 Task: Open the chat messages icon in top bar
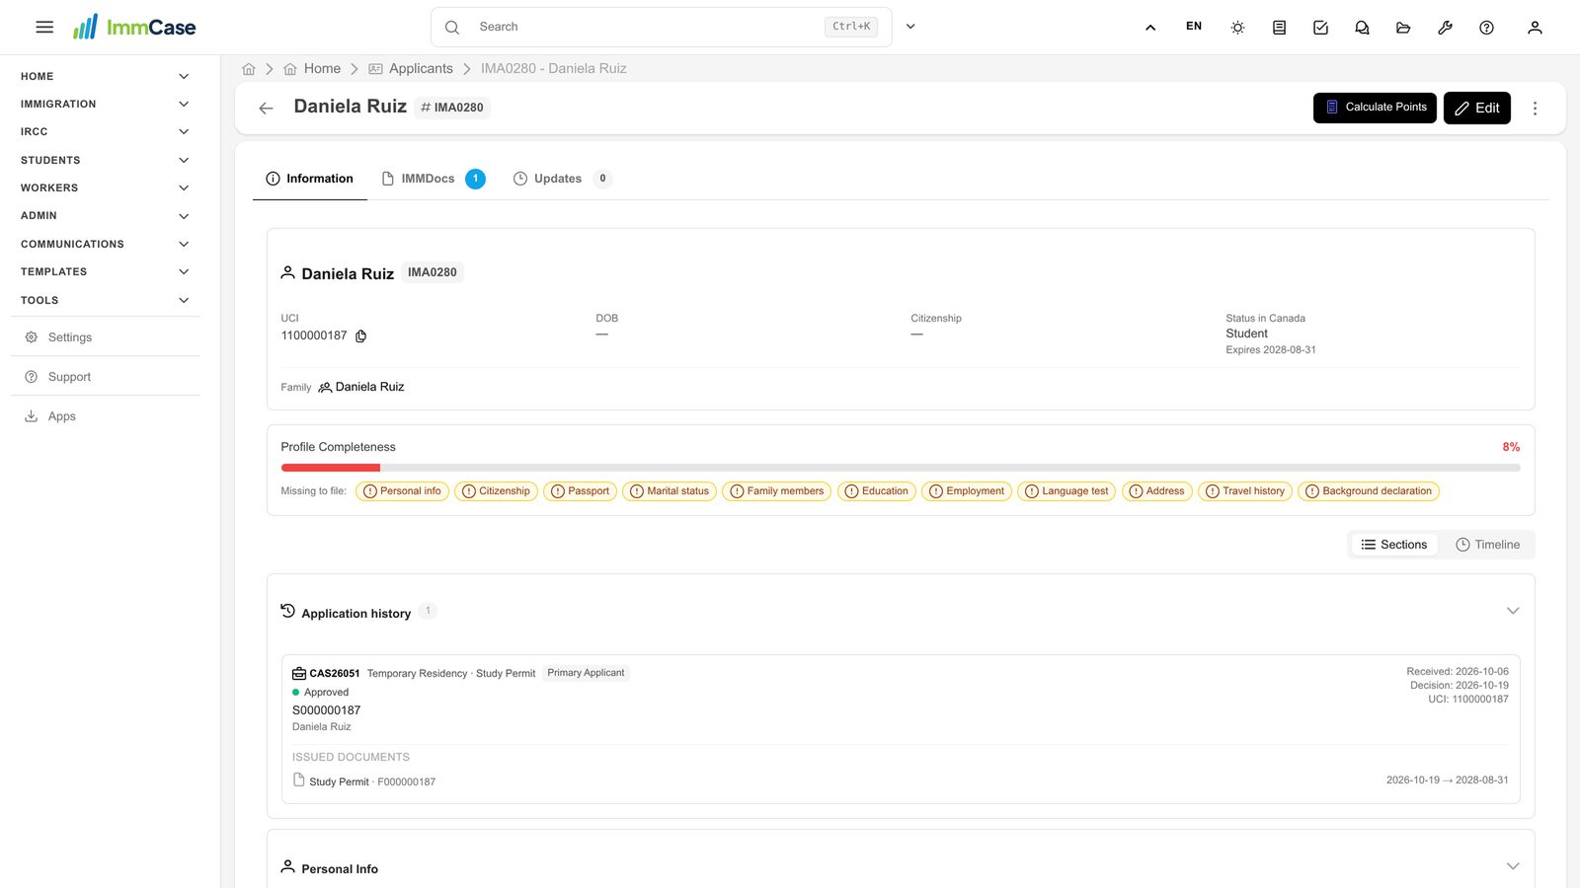(x=1362, y=28)
